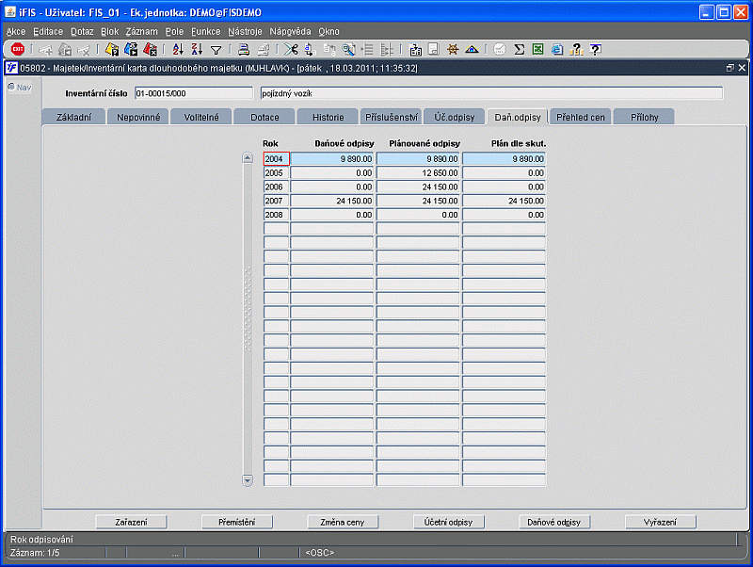Select the year 2005 cell
Viewport: 753px width, 567px height.
[x=276, y=173]
